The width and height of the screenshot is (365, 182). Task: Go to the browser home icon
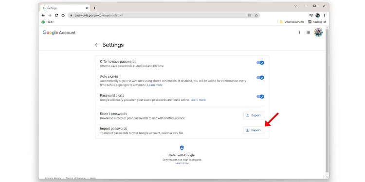tap(63, 16)
